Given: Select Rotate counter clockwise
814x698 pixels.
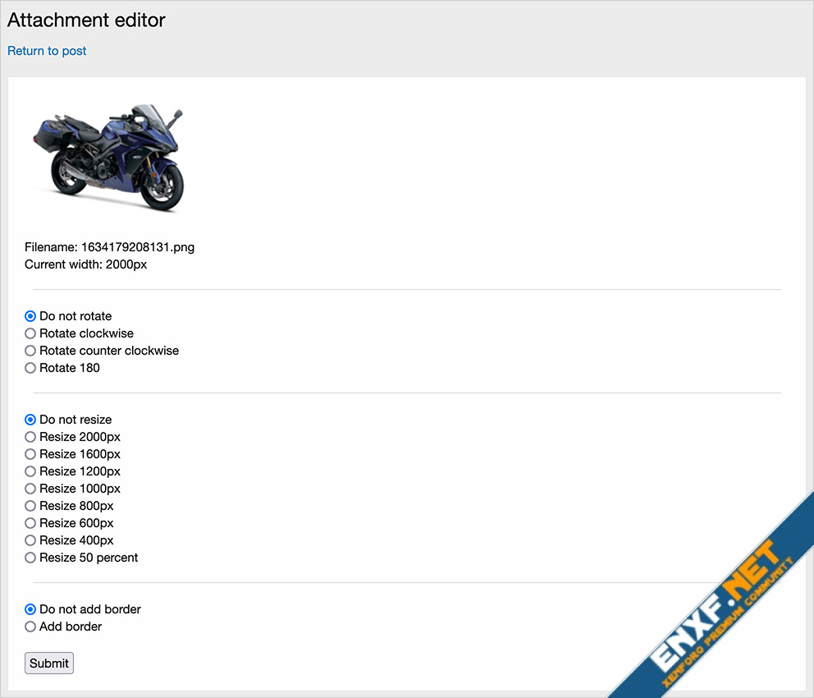Looking at the screenshot, I should click(x=30, y=351).
